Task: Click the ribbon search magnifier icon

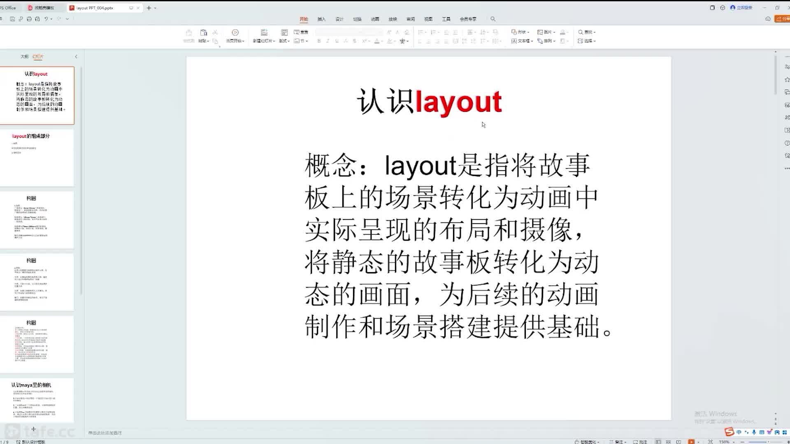Action: click(x=493, y=19)
